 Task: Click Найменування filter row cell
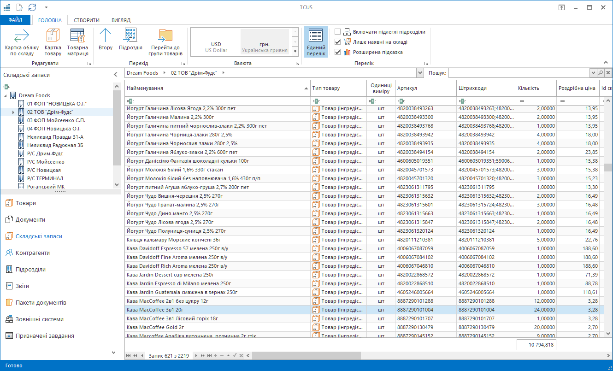[217, 101]
